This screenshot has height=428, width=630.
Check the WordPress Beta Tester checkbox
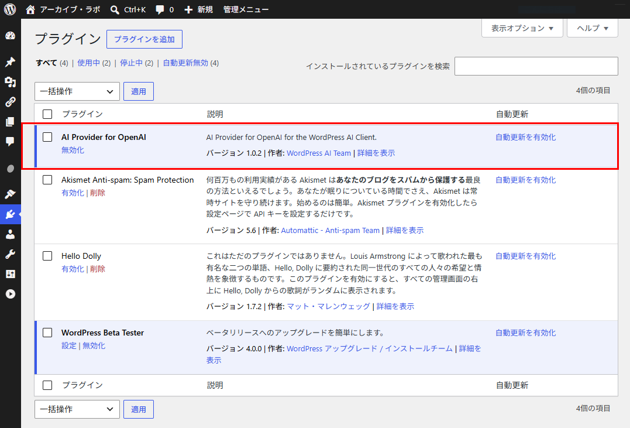(47, 333)
